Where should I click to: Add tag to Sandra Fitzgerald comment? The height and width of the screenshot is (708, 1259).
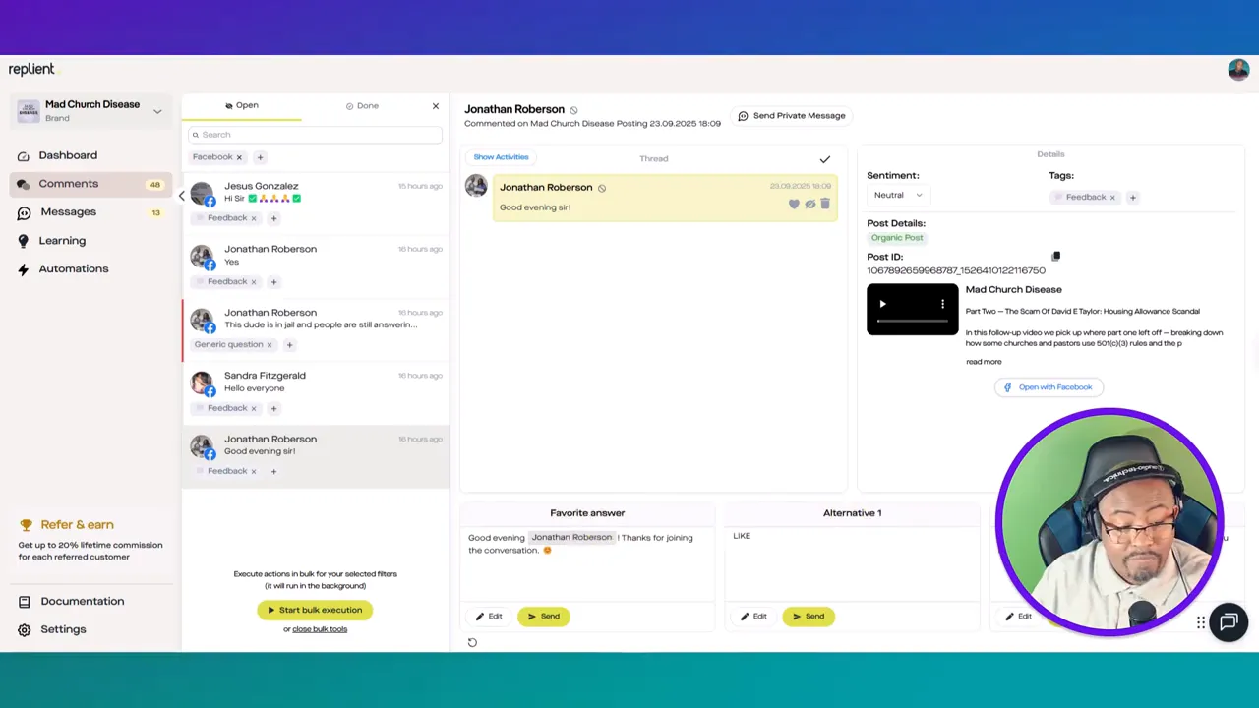pos(273,408)
